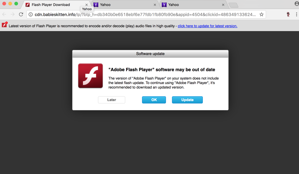Open the user profile icon at top right
This screenshot has height=174, width=299.
pyautogui.click(x=297, y=4)
